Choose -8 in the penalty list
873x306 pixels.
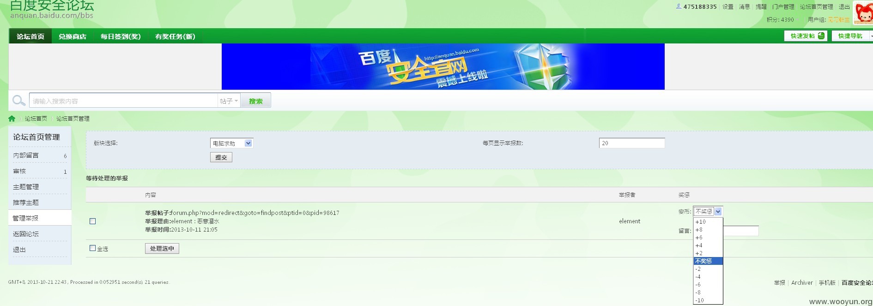point(708,293)
